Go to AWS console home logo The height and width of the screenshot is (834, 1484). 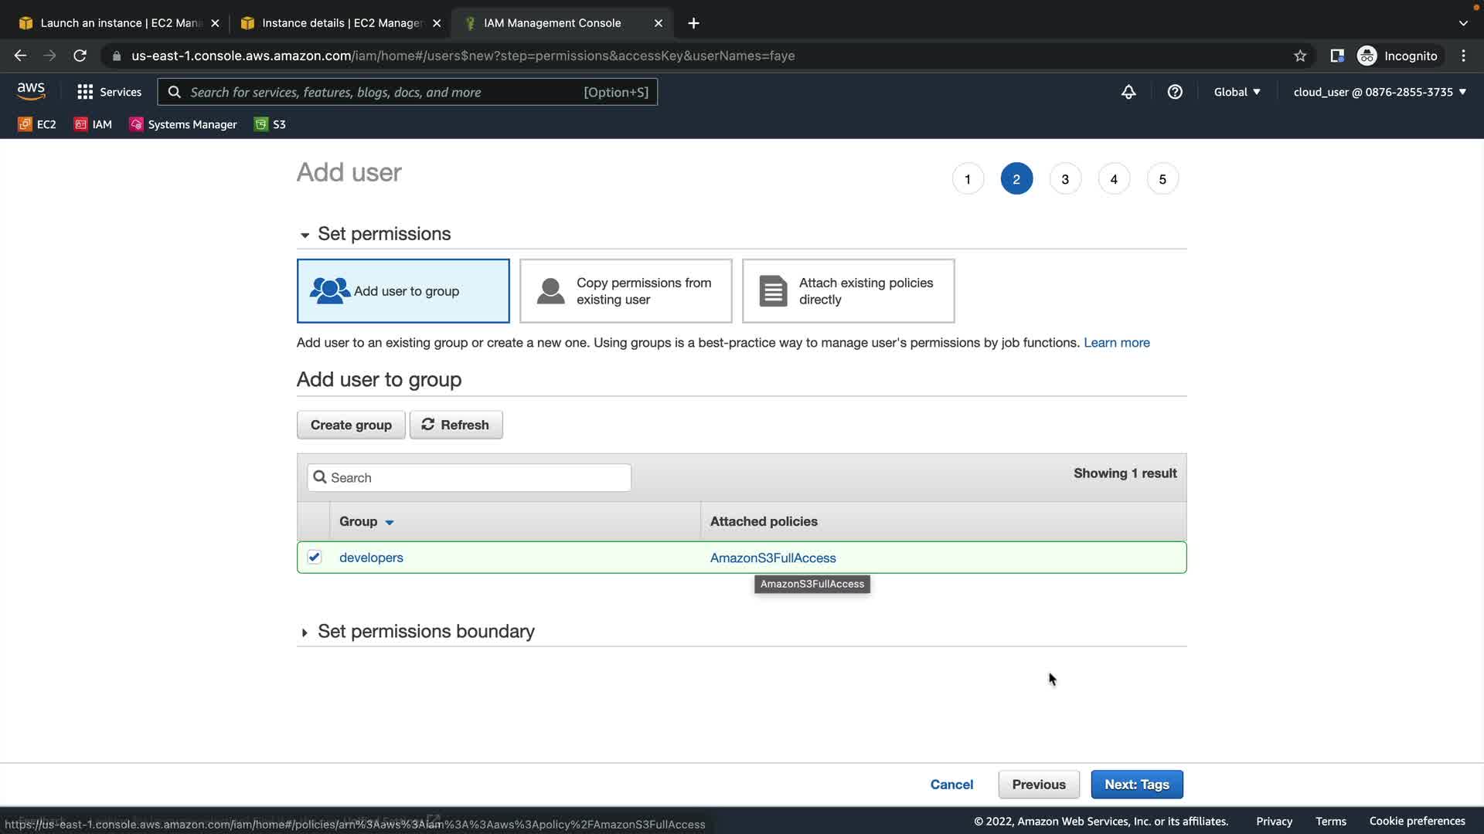pyautogui.click(x=31, y=91)
